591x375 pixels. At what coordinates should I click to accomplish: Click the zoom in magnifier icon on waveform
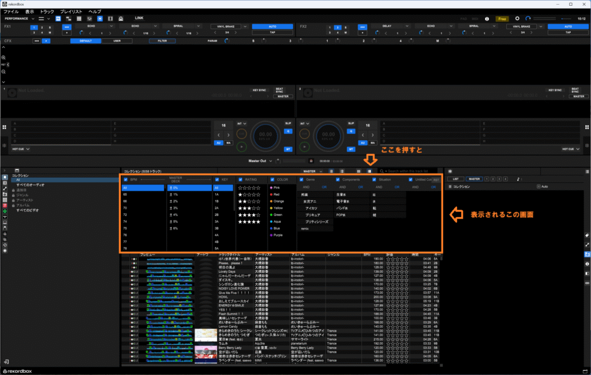3,58
